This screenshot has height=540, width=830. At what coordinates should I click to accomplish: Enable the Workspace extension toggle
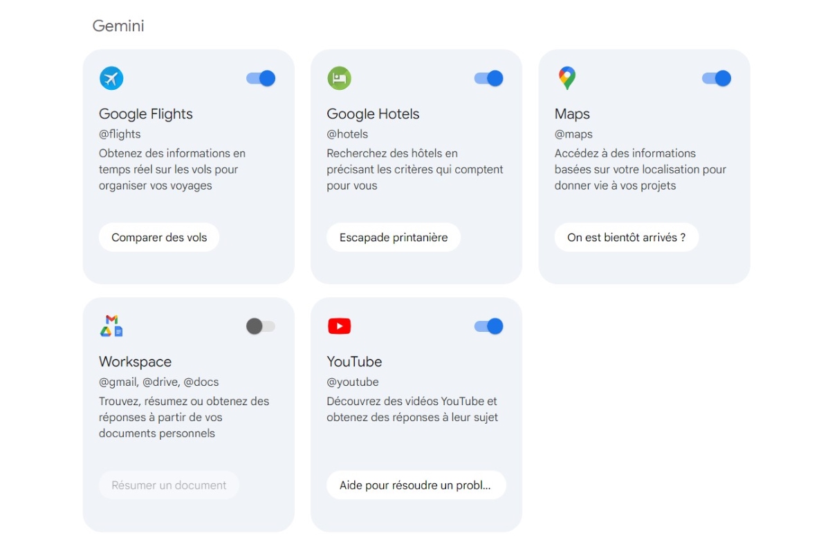point(261,326)
